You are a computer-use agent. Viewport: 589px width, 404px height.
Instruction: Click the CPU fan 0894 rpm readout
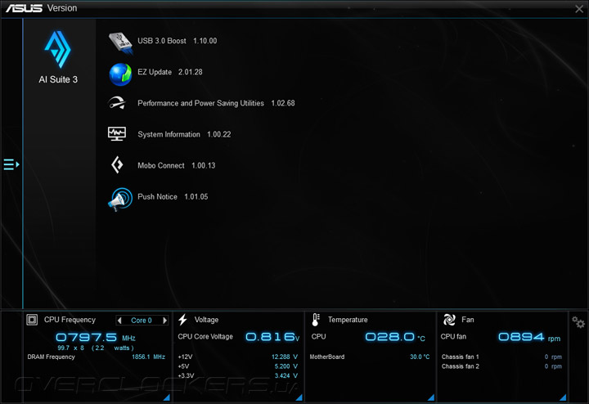[529, 337]
